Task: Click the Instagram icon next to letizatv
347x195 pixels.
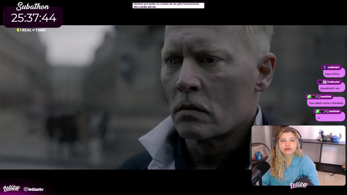Action: (x=25, y=189)
